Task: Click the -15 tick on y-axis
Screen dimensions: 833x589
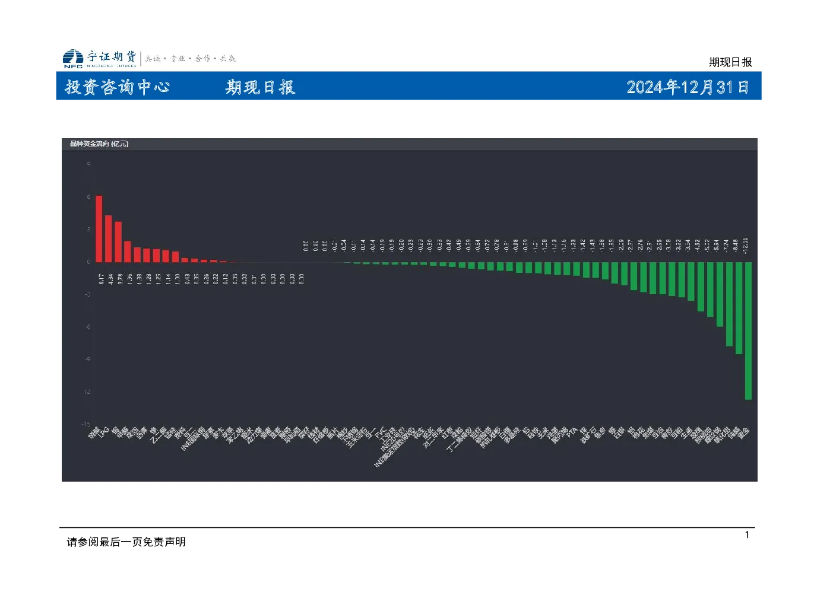Action: (86, 424)
